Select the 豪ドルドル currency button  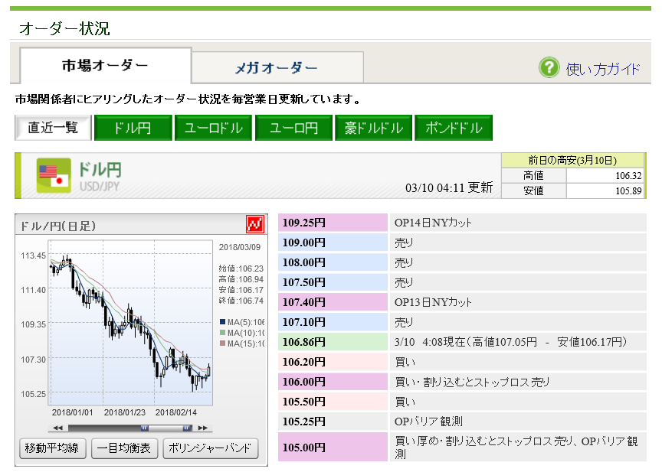coord(373,128)
